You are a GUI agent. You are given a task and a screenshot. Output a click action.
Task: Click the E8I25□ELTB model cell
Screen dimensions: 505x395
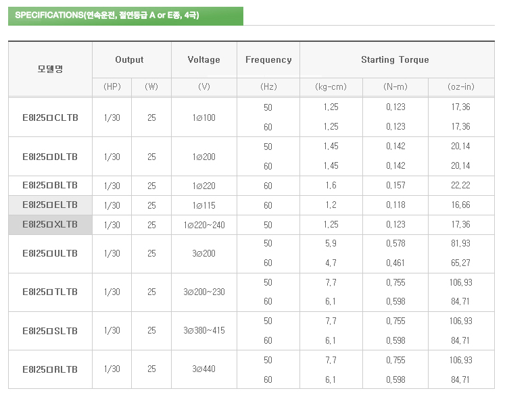[x=50, y=205]
